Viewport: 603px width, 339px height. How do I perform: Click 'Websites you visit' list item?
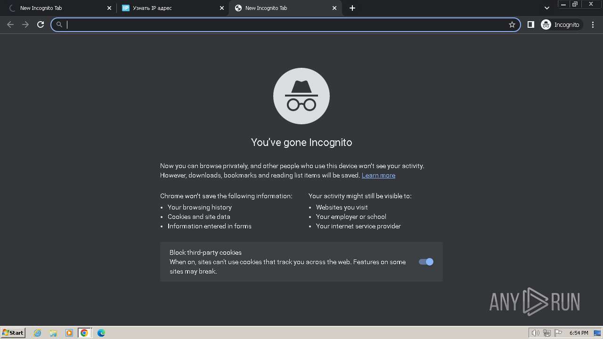click(342, 207)
